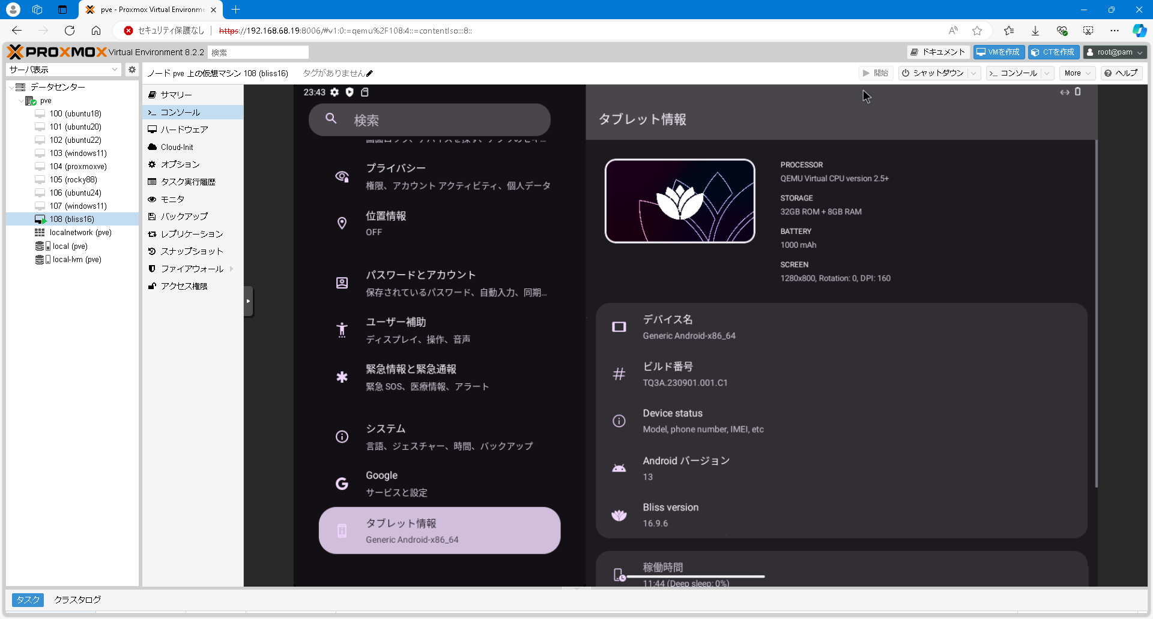Click the Bliss version lotus icon
This screenshot has height=619, width=1153.
(x=619, y=515)
